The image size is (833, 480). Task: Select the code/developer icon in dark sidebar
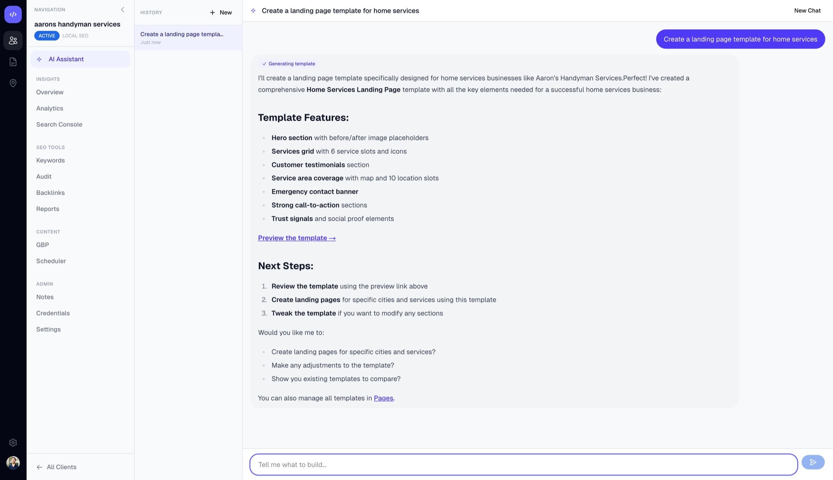(13, 15)
